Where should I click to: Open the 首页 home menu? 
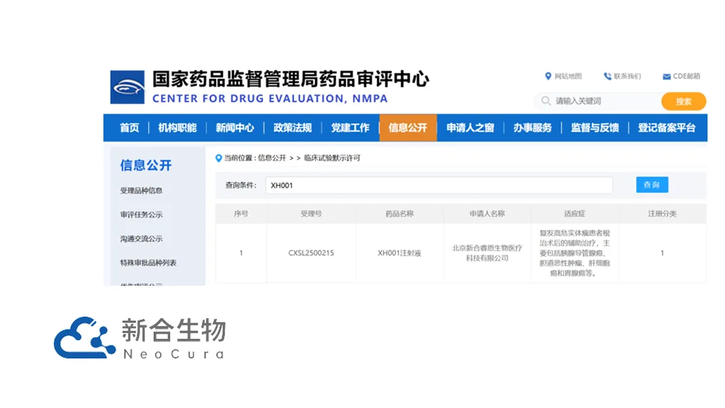coord(130,128)
